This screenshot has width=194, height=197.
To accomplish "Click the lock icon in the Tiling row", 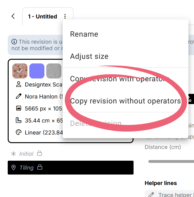I will coord(39,167).
